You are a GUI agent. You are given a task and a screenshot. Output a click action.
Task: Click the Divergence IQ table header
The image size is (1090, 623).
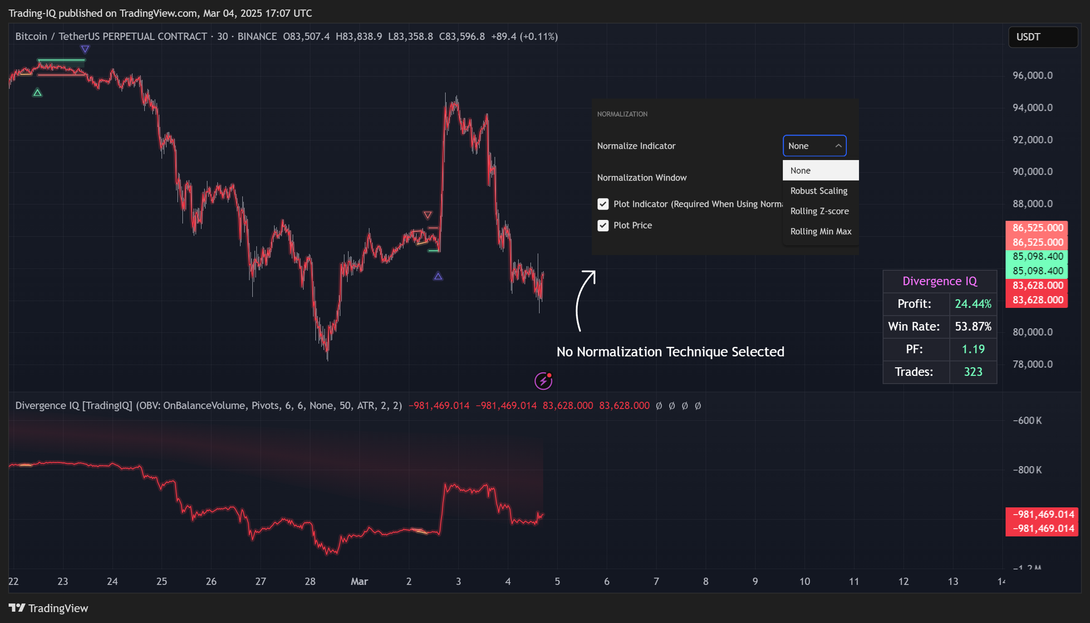[940, 281]
